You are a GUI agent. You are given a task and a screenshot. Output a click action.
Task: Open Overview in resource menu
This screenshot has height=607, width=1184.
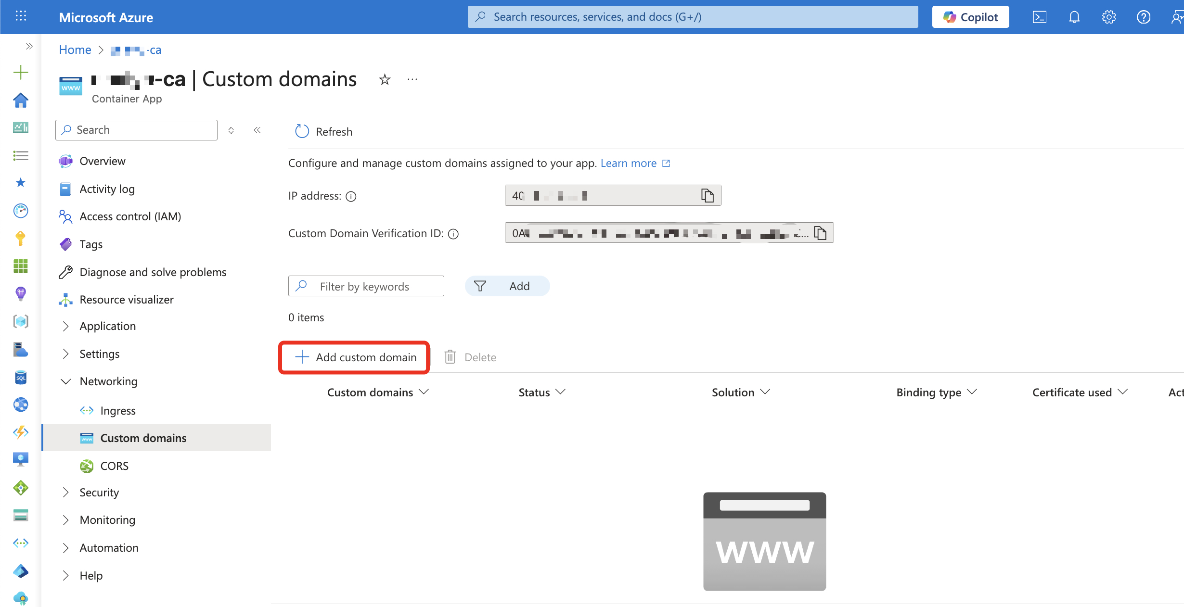point(103,161)
